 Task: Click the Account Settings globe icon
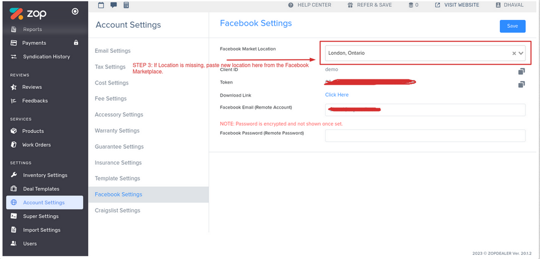tap(14, 202)
